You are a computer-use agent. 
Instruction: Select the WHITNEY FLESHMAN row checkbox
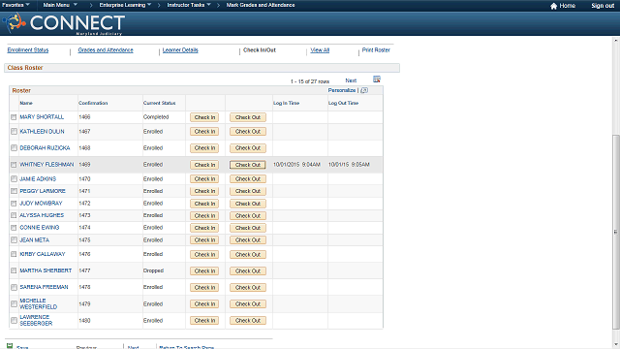click(14, 165)
